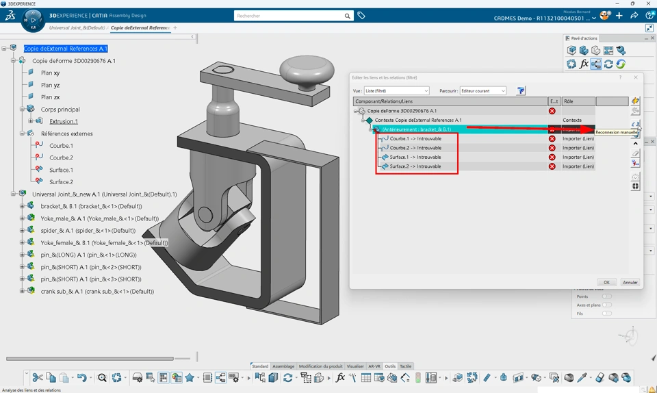Select Plan xy in the tree
Viewport: 657px width, 393px height.
coord(50,73)
